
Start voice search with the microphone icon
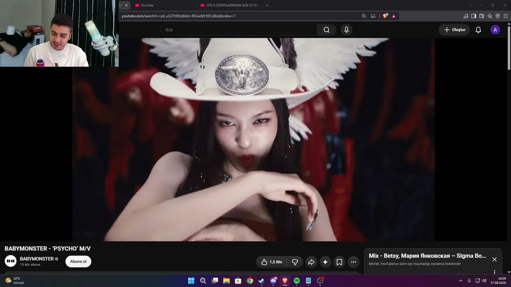tap(347, 30)
